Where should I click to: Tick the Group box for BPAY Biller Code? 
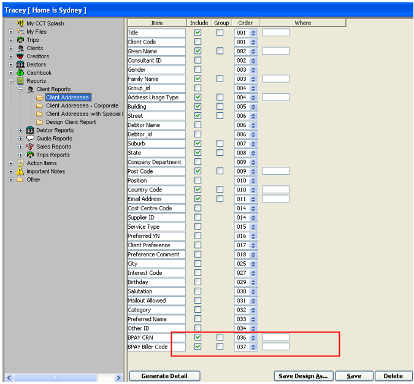[220, 346]
